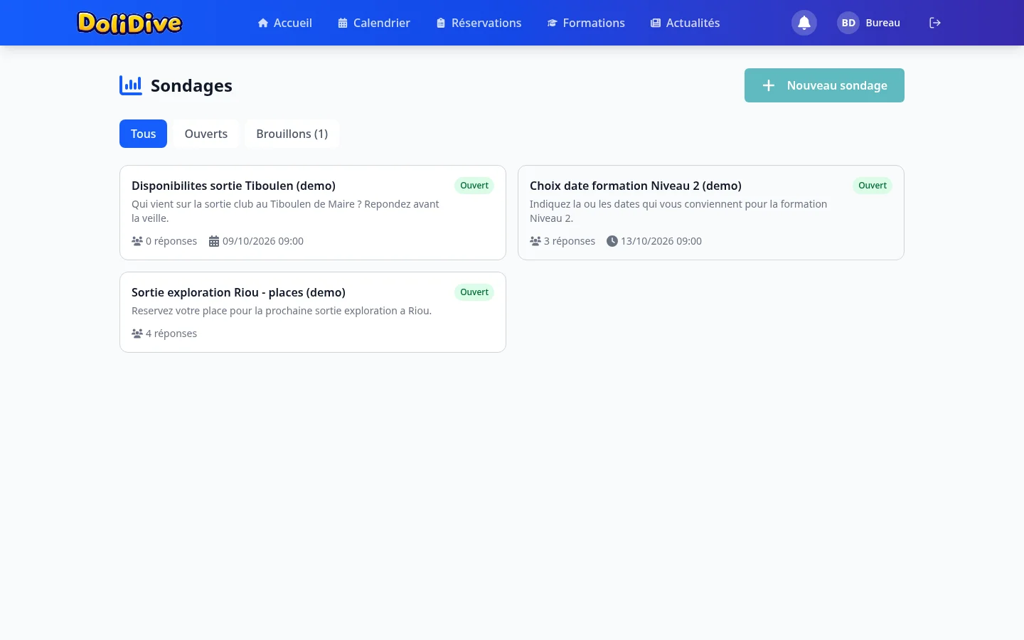Click the date '09/10/2026 09:00'
This screenshot has height=640, width=1024.
coord(263,241)
